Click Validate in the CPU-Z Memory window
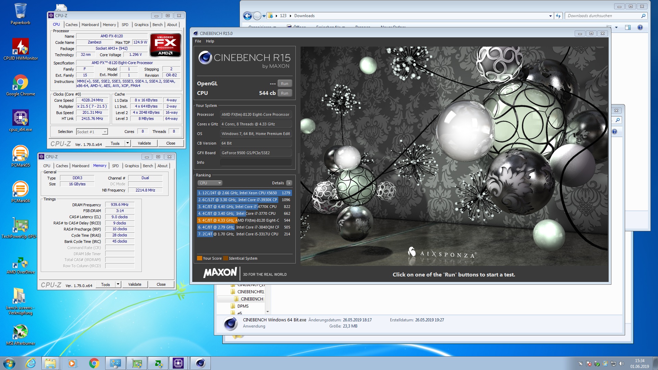The image size is (658, 370). [x=135, y=284]
